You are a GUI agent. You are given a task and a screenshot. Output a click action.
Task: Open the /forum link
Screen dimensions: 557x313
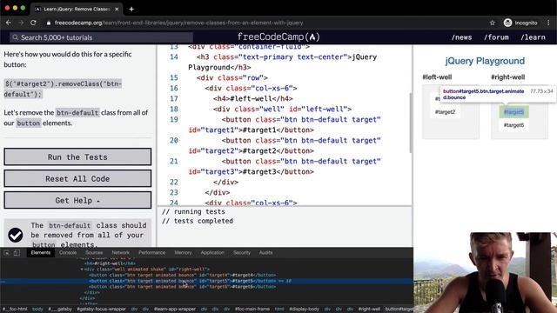496,37
